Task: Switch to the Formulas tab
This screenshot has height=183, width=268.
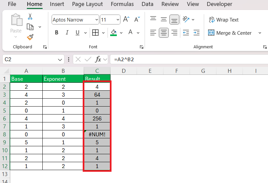Action: click(x=122, y=4)
